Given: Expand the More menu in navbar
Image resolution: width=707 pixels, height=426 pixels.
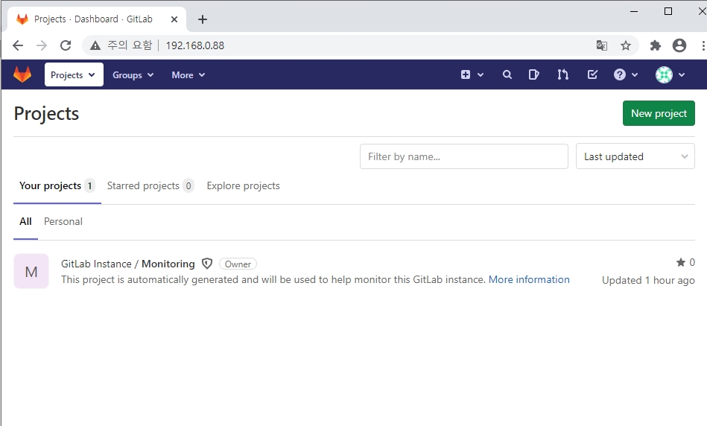Looking at the screenshot, I should (x=188, y=74).
